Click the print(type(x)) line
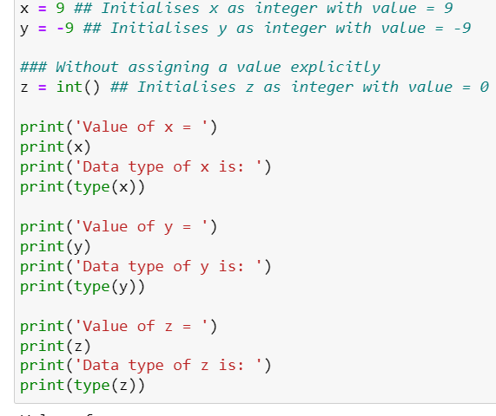This screenshot has height=416, width=496. (83, 187)
